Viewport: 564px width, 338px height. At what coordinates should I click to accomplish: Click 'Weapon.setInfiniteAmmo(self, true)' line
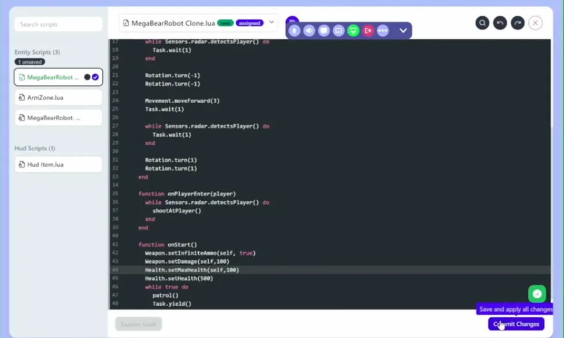[x=201, y=253]
